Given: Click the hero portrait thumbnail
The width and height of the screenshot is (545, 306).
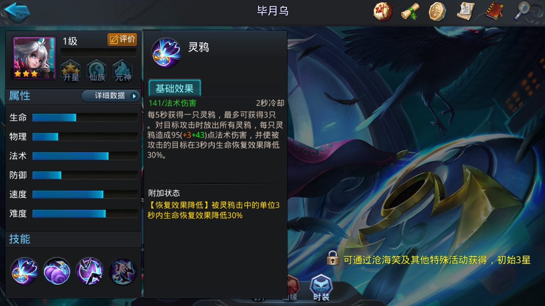Looking at the screenshot, I should tap(34, 58).
